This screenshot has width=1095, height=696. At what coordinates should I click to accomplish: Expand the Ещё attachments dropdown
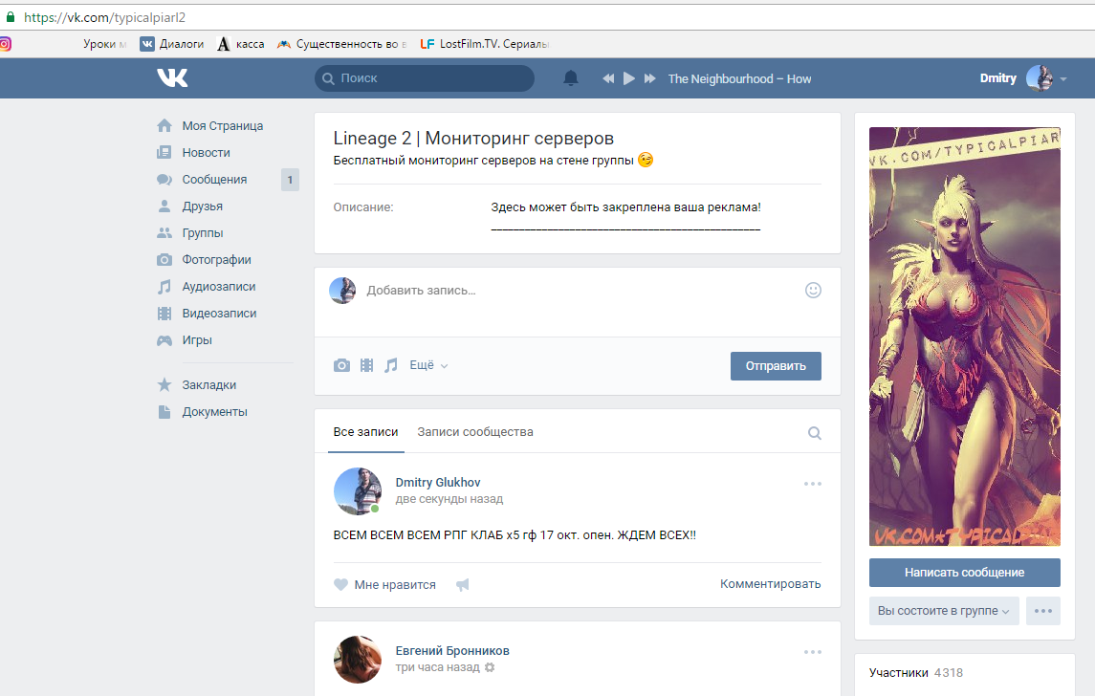(428, 365)
